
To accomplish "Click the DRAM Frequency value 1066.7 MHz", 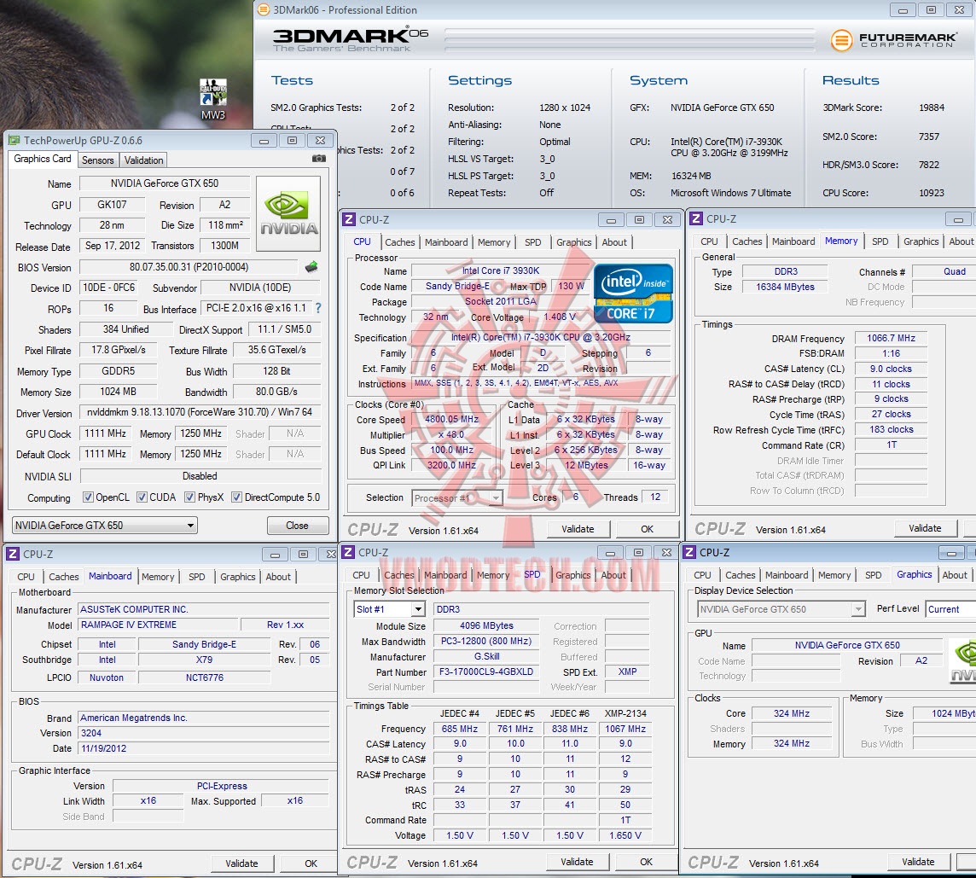I will tap(891, 338).
